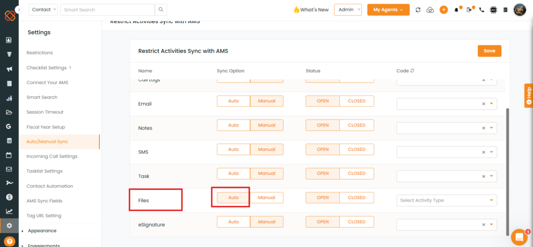Clear the Task code selection
The width and height of the screenshot is (533, 247).
[484, 176]
